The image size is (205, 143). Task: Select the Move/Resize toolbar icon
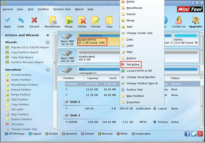[52, 22]
